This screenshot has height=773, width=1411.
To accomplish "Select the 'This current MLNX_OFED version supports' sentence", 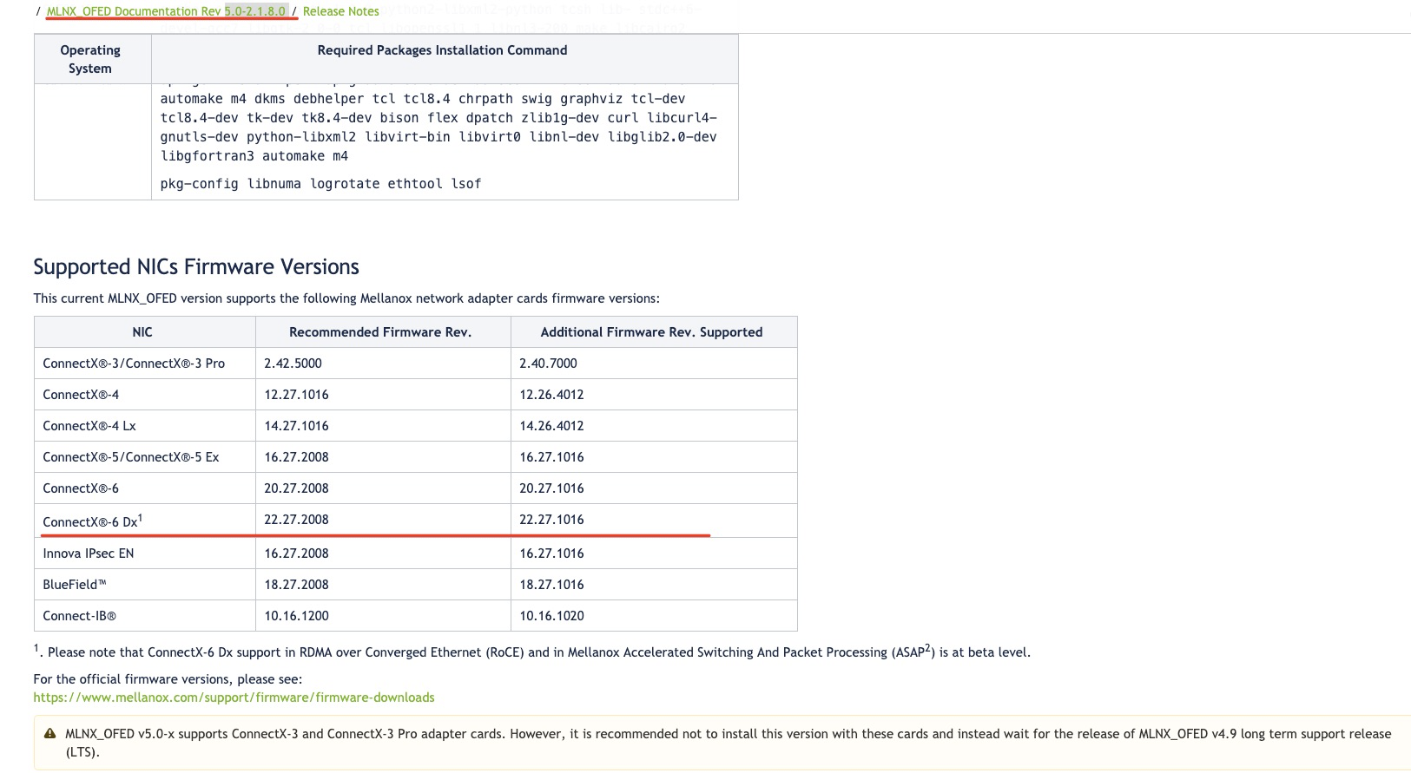I will (346, 298).
